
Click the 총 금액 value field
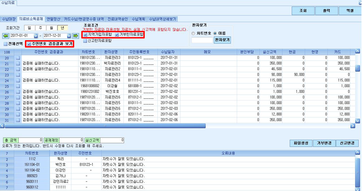tap(30, 140)
